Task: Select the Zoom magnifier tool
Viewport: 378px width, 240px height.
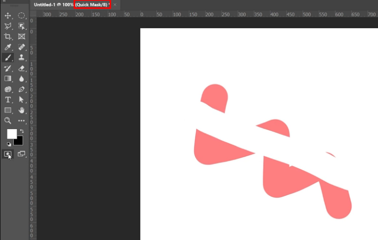Action: 8,121
